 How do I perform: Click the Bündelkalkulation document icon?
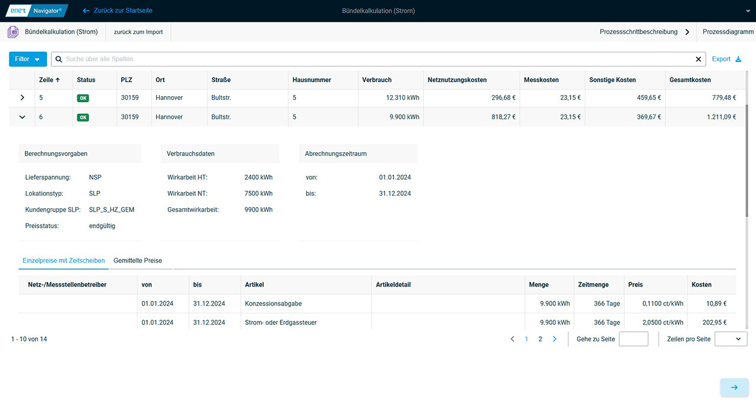[13, 32]
